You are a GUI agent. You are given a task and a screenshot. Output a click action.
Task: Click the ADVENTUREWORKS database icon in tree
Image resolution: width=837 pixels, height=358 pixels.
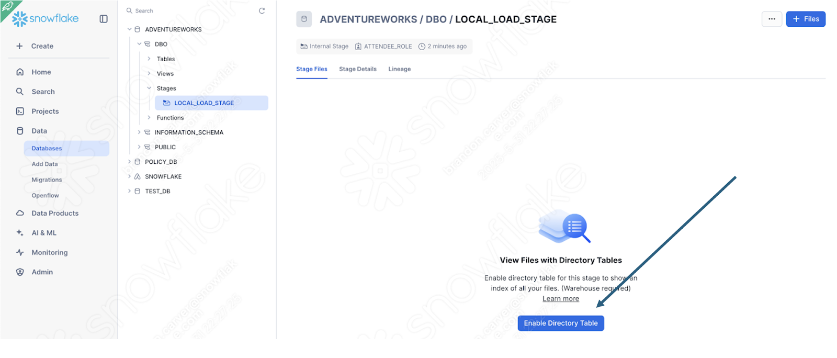click(x=138, y=29)
